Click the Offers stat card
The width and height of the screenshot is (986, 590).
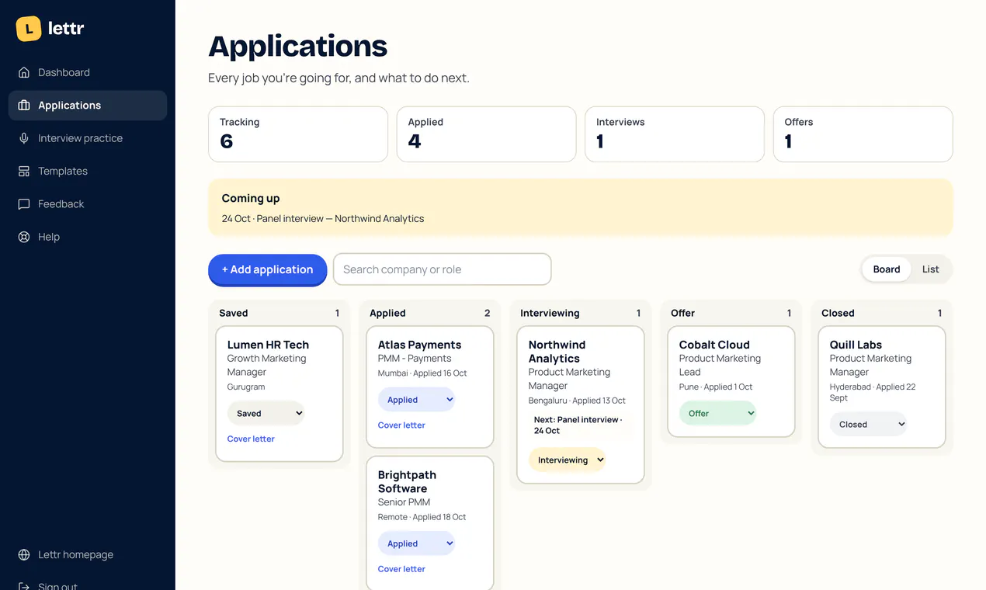coord(863,134)
